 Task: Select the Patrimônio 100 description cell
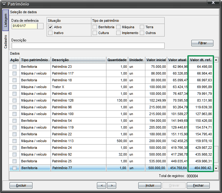pos(78,114)
